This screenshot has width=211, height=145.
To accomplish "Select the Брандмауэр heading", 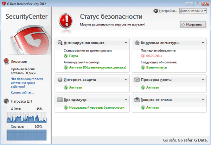I will coord(75,100).
